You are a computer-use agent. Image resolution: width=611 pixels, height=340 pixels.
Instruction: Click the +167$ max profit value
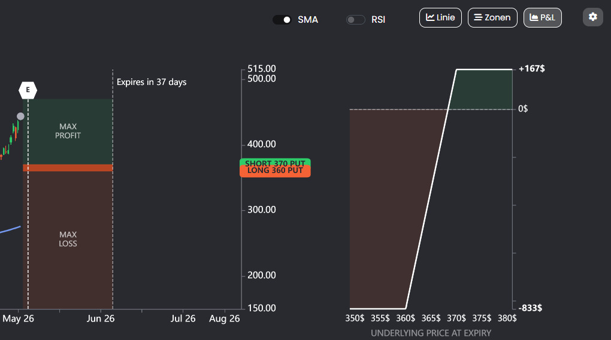point(531,69)
